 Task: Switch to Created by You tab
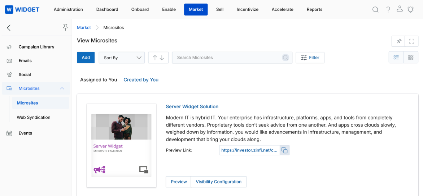coord(141,80)
